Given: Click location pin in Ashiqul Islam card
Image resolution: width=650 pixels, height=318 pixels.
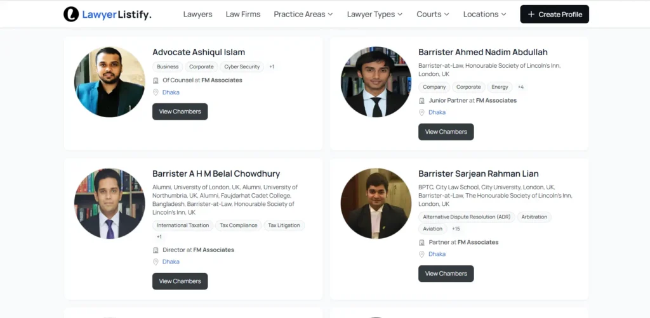Looking at the screenshot, I should coord(156,92).
